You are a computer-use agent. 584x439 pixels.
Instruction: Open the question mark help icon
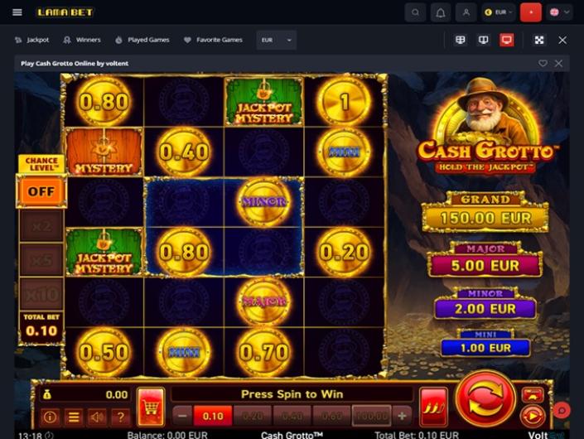120,417
